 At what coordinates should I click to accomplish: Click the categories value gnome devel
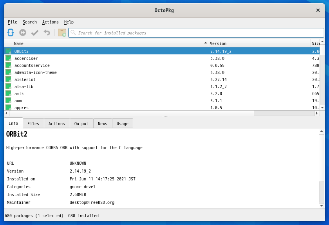click(x=83, y=187)
